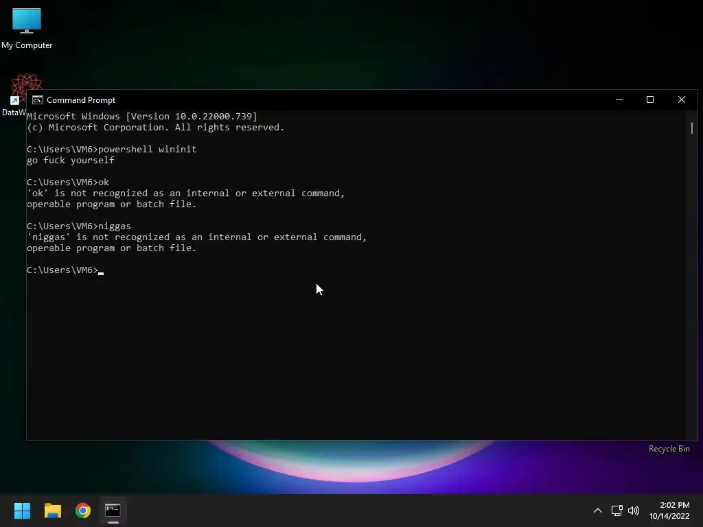Click the Command Prompt title bar icon
703x527 pixels.
(x=38, y=100)
